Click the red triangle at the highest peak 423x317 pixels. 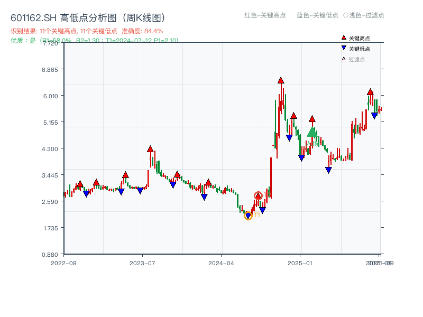[x=280, y=80]
